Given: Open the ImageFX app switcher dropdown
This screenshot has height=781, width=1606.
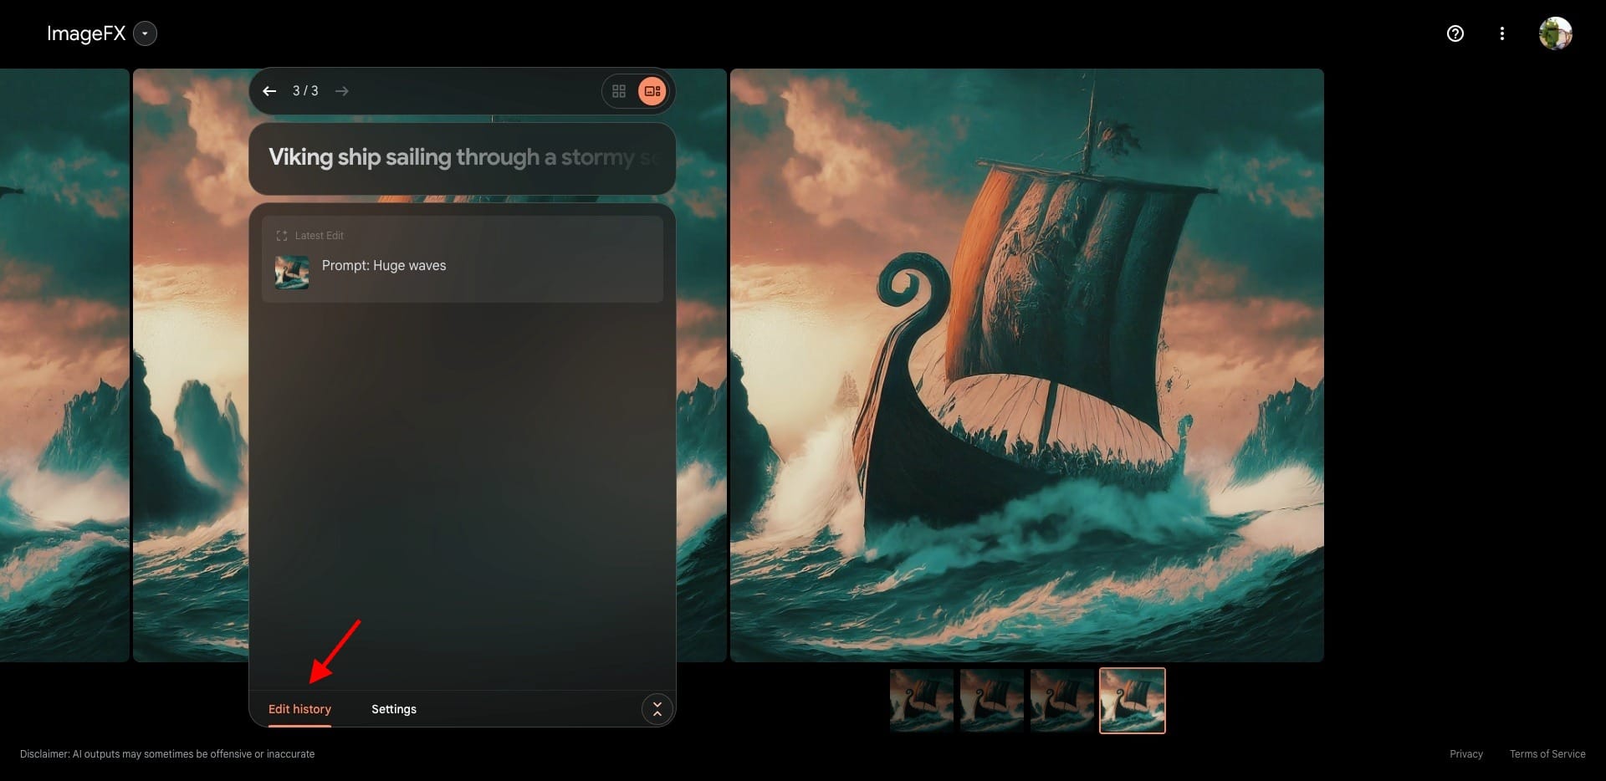Looking at the screenshot, I should tap(145, 33).
